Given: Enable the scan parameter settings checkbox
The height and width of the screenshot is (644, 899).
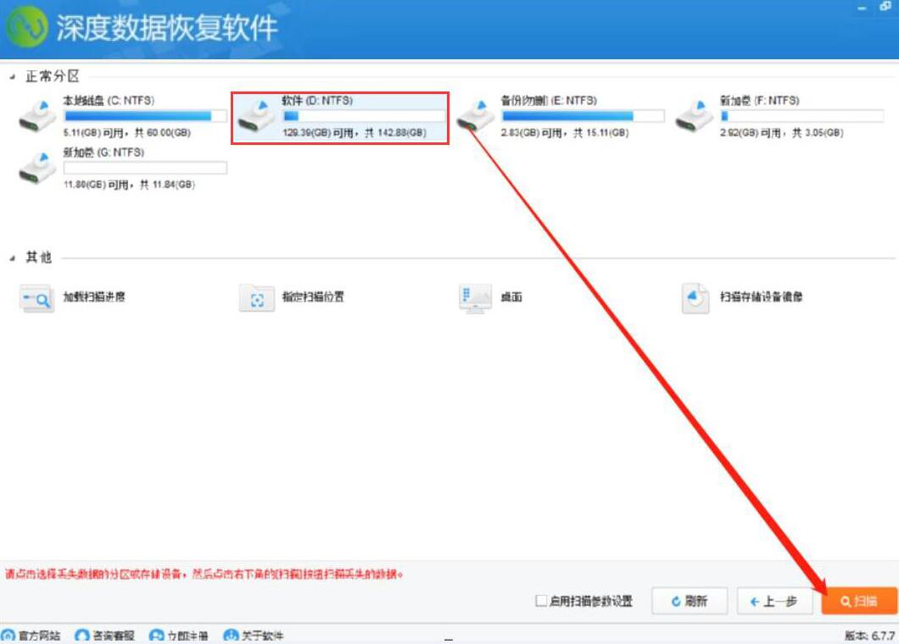Looking at the screenshot, I should [x=540, y=601].
